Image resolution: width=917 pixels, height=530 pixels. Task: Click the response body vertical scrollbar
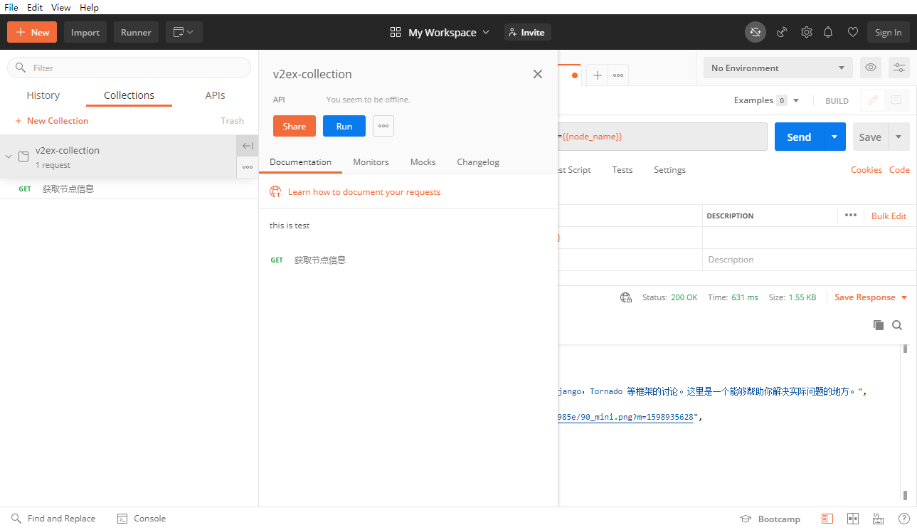(x=905, y=423)
